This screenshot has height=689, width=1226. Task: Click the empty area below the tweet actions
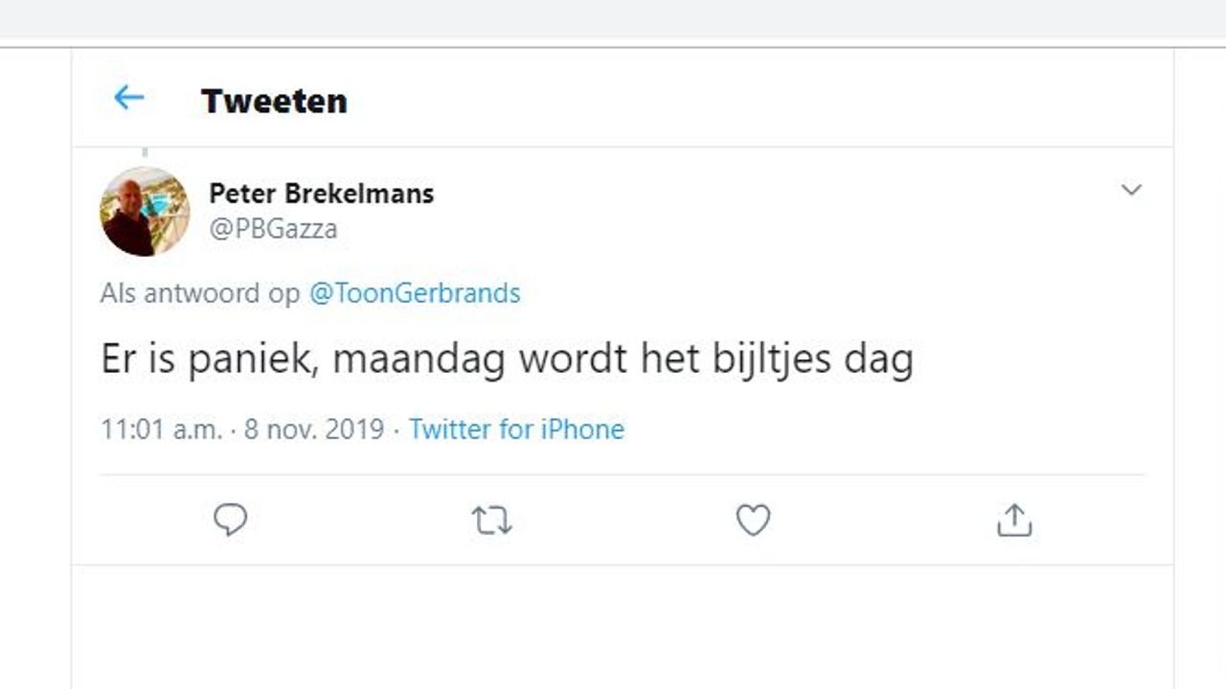click(623, 623)
